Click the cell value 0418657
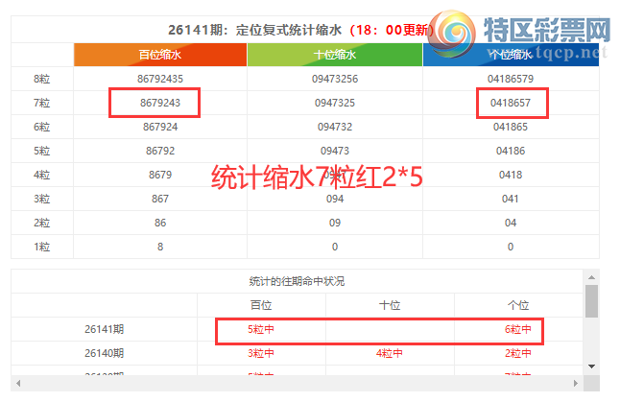 click(511, 104)
